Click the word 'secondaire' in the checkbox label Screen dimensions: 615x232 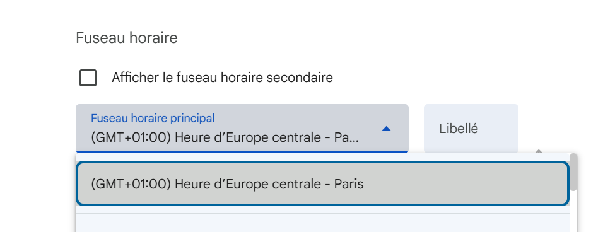click(x=300, y=78)
